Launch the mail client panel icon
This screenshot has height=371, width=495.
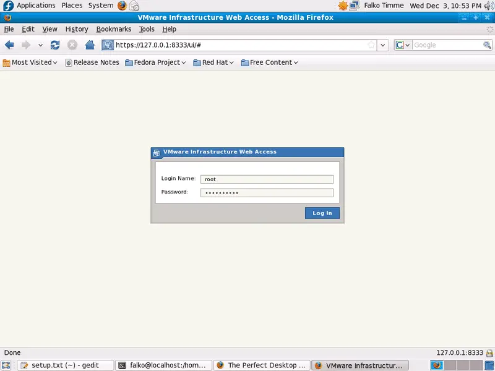[134, 6]
